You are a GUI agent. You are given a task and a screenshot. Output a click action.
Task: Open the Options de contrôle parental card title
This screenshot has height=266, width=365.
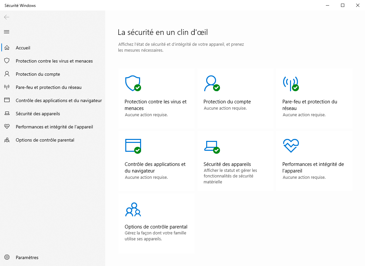click(x=156, y=226)
